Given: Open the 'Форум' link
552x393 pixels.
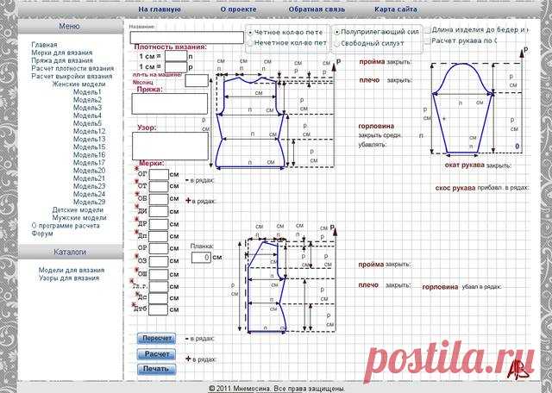Looking at the screenshot, I should [x=42, y=234].
